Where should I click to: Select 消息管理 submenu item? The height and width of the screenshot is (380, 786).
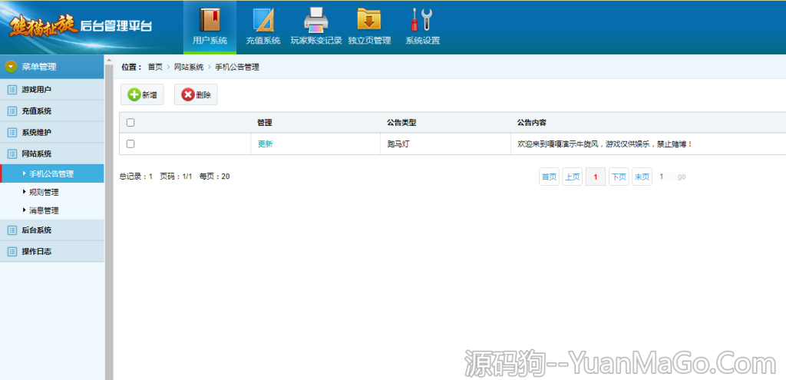pos(44,210)
